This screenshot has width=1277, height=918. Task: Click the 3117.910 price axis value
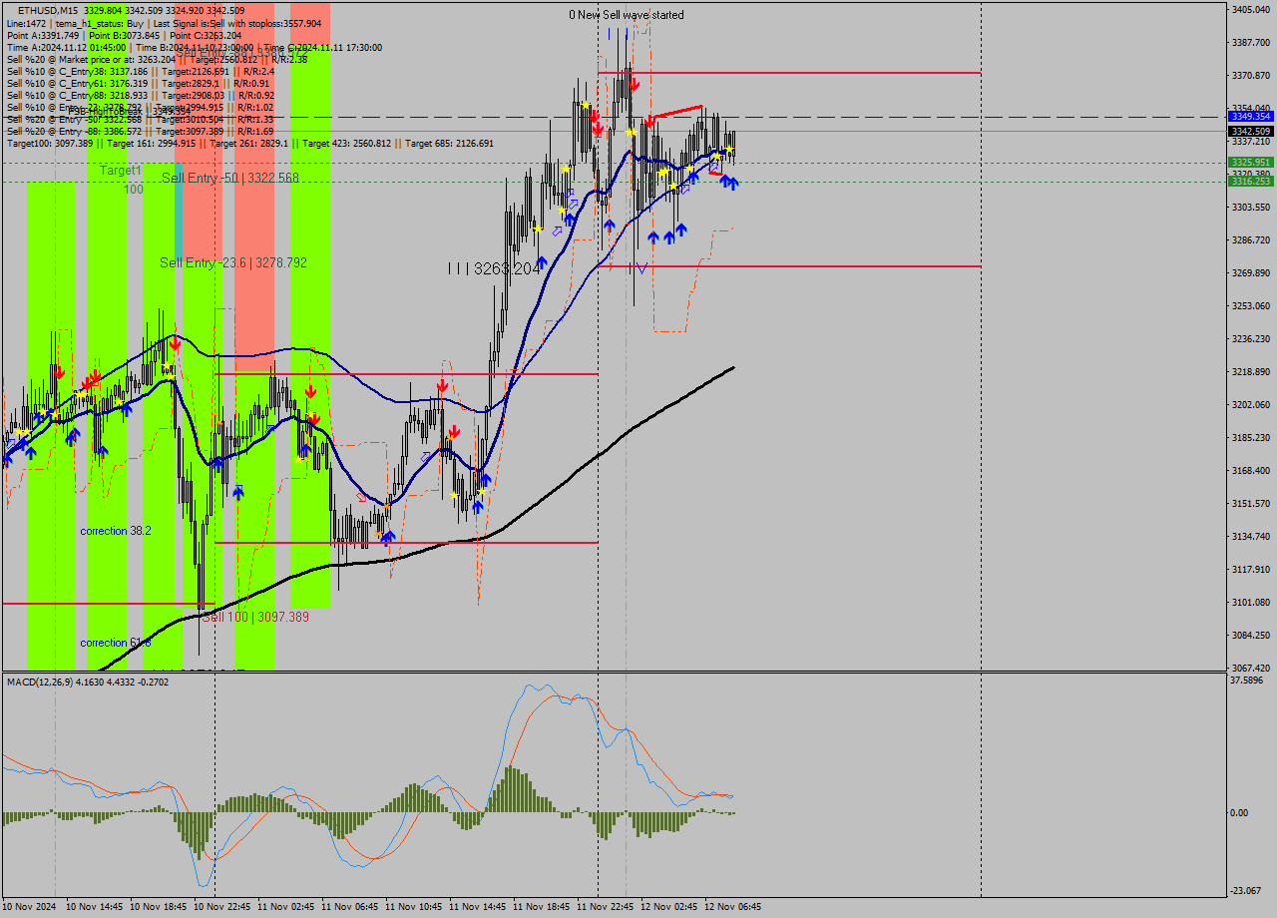coord(1250,569)
